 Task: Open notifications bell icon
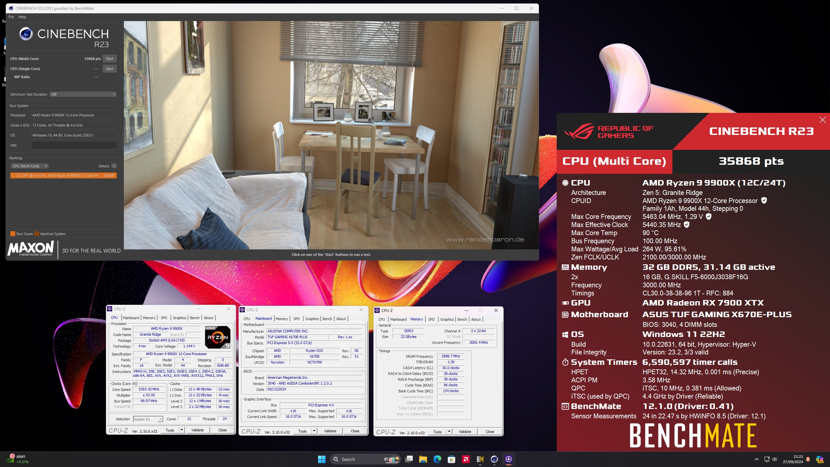pos(808,459)
